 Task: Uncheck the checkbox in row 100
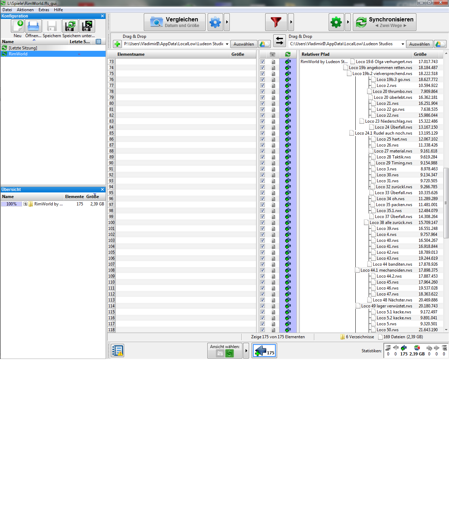pyautogui.click(x=262, y=223)
